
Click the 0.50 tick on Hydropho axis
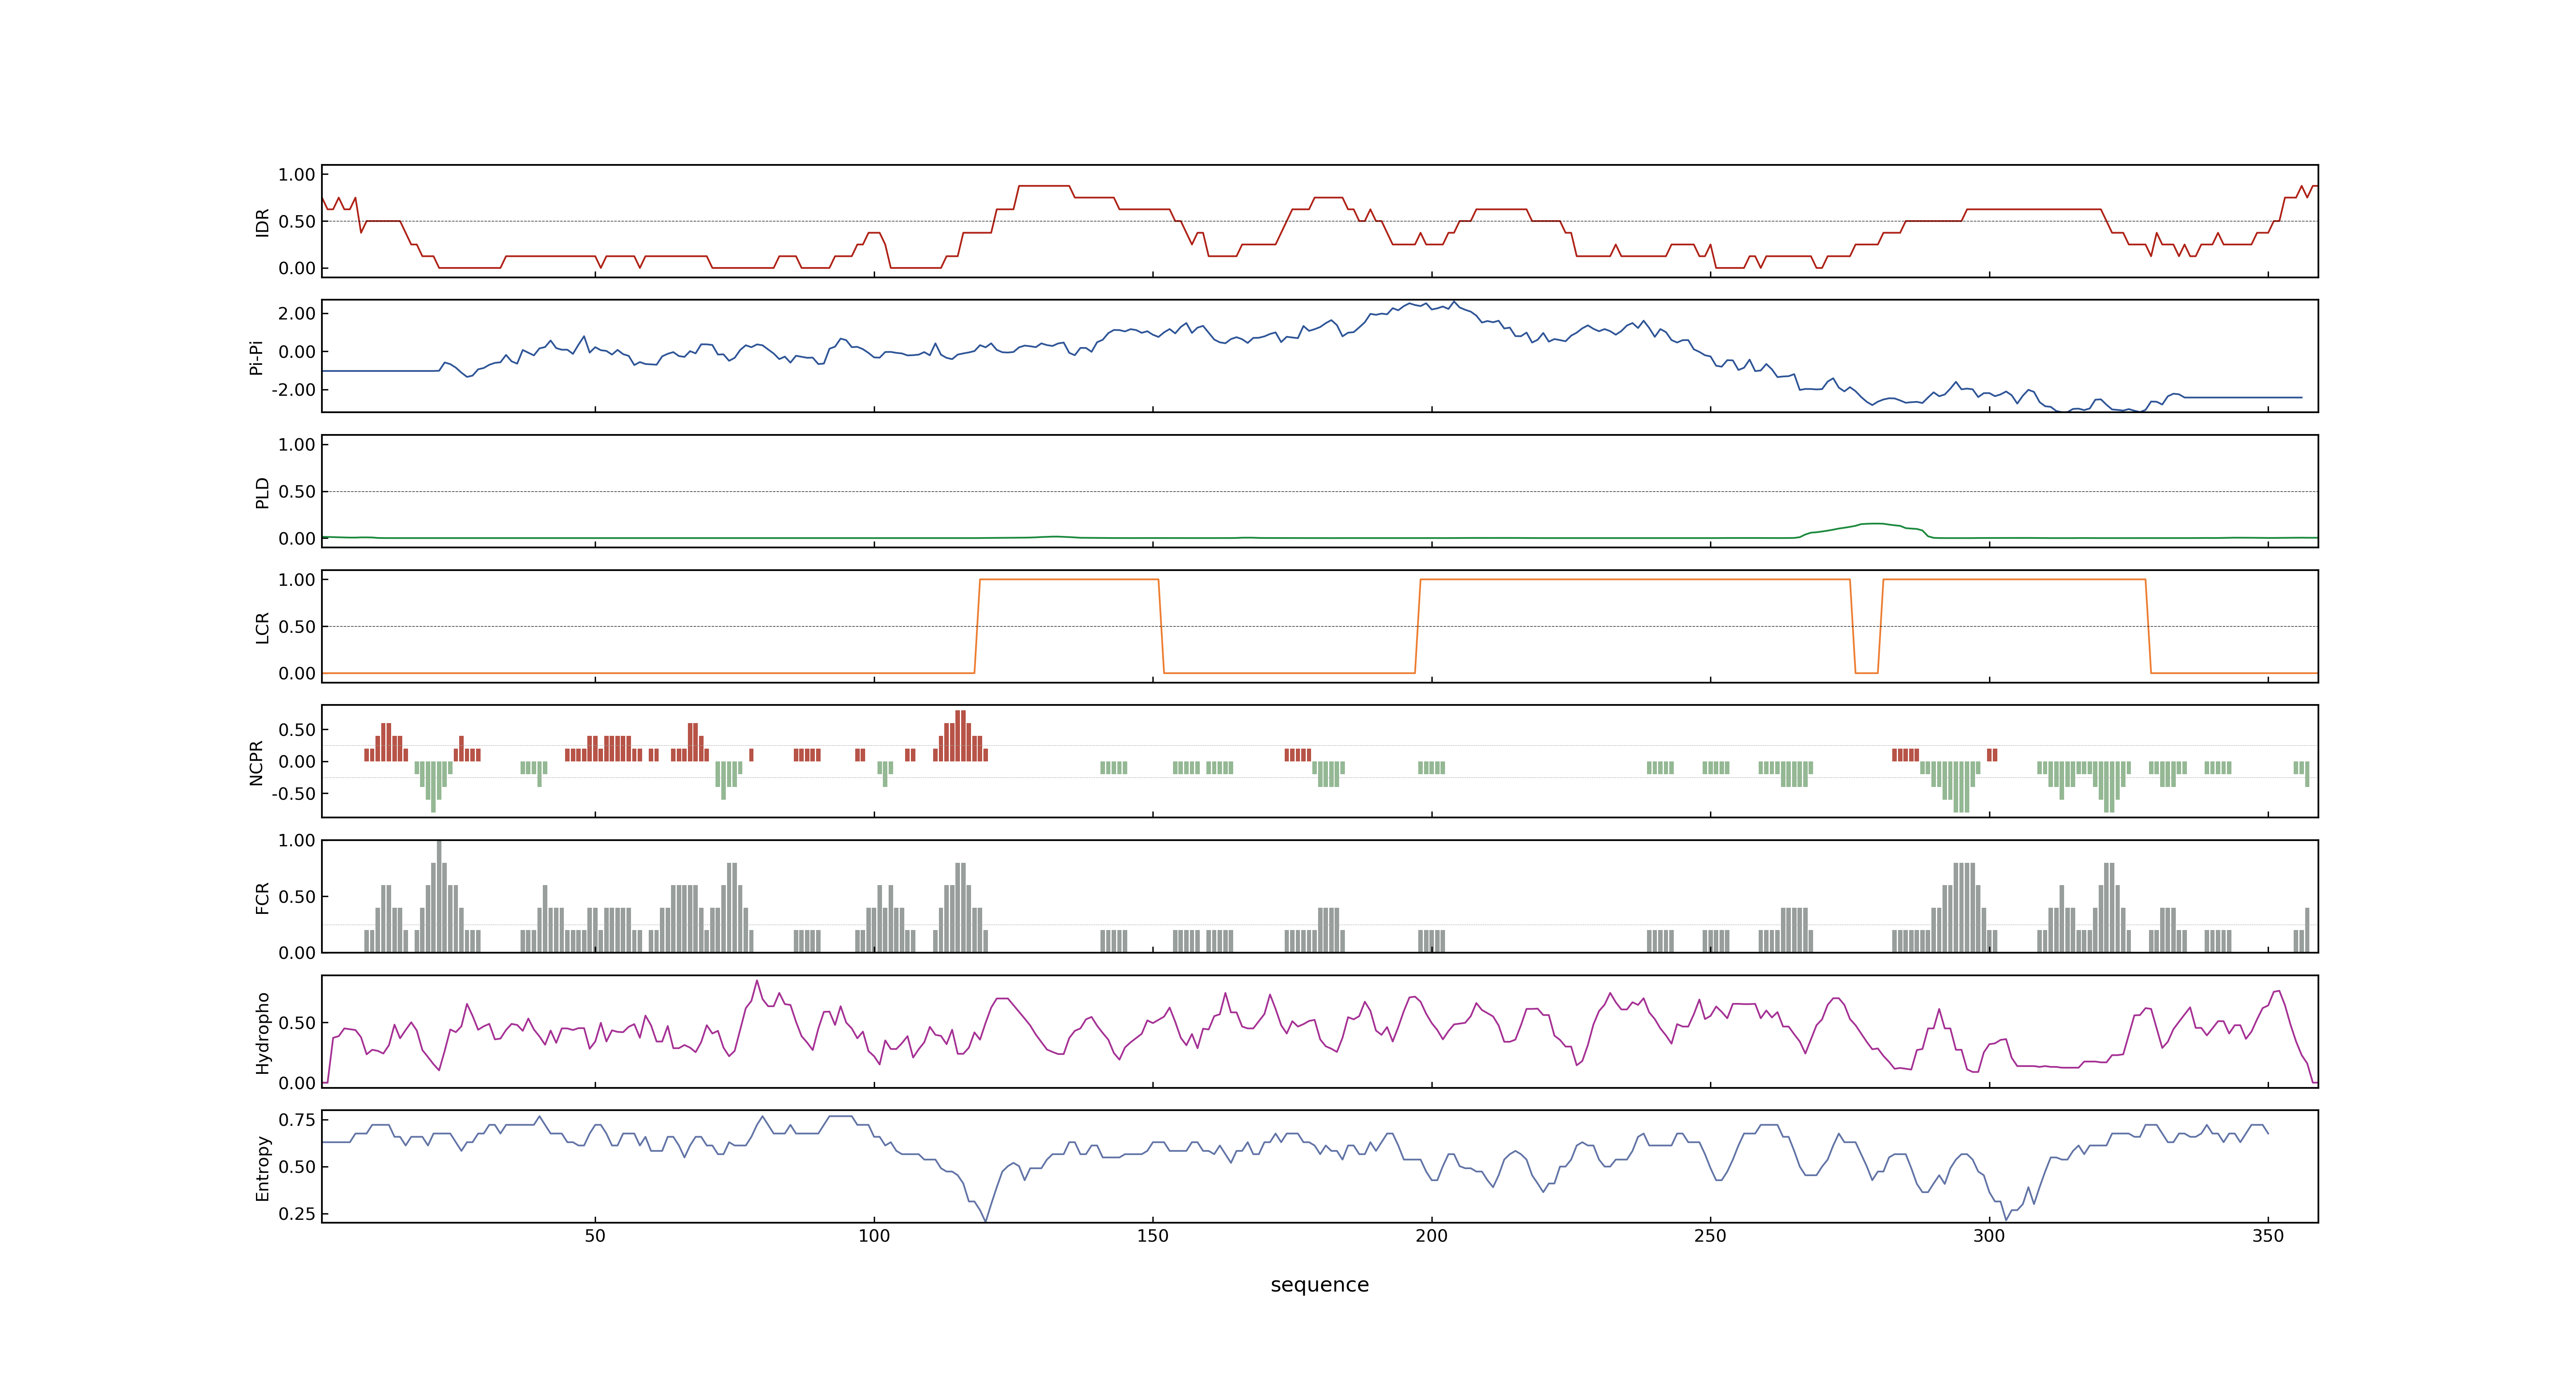[297, 1023]
